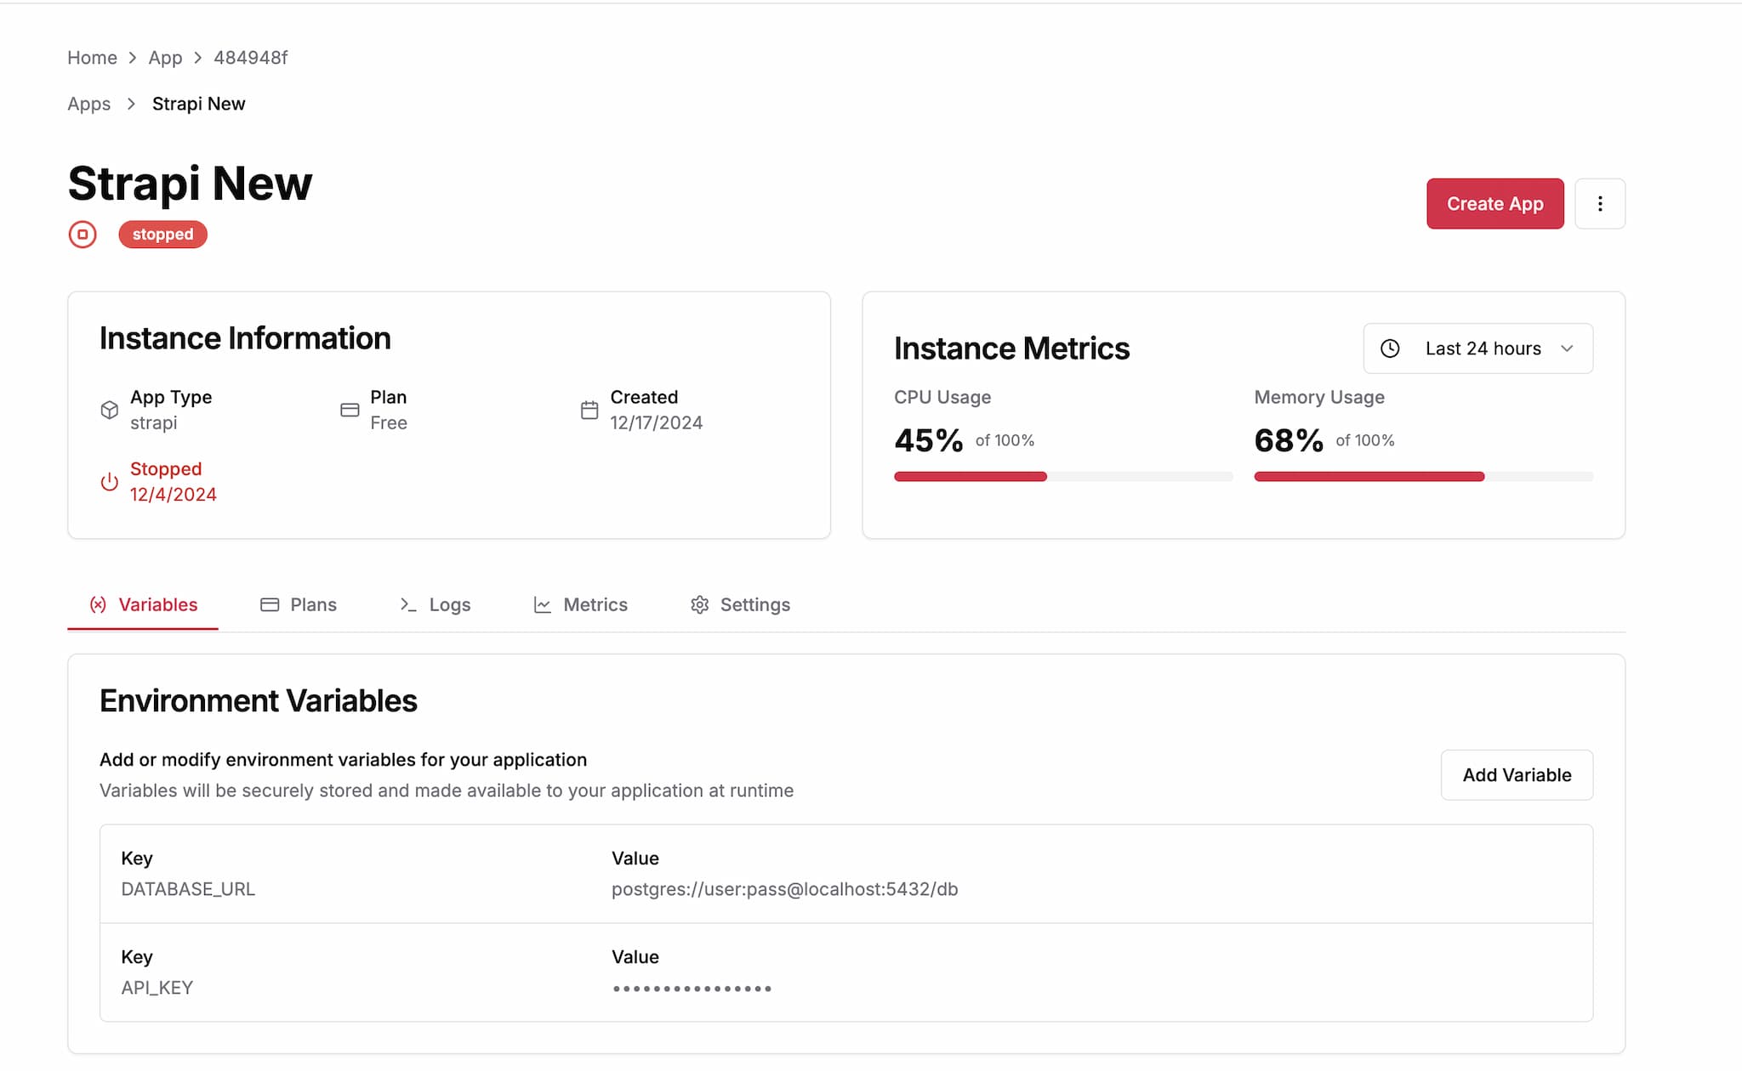Screen dimensions: 1742x1071
Task: Click the Memory Usage progress bar
Action: [x=1423, y=477]
